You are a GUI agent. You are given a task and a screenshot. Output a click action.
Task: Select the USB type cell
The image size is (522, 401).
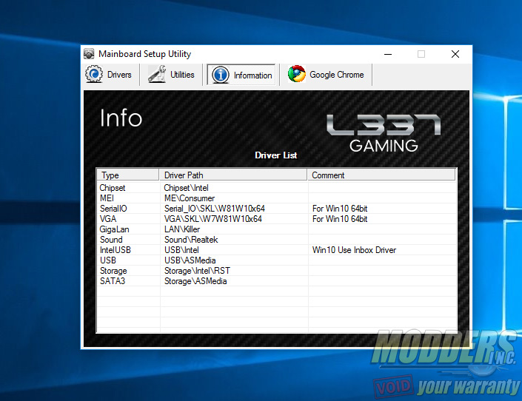point(108,260)
